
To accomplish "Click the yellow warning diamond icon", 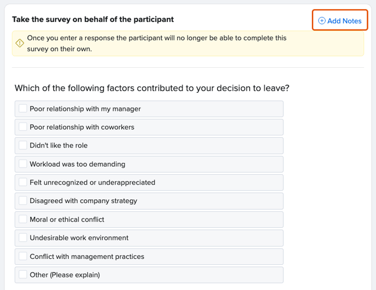I will tap(20, 43).
